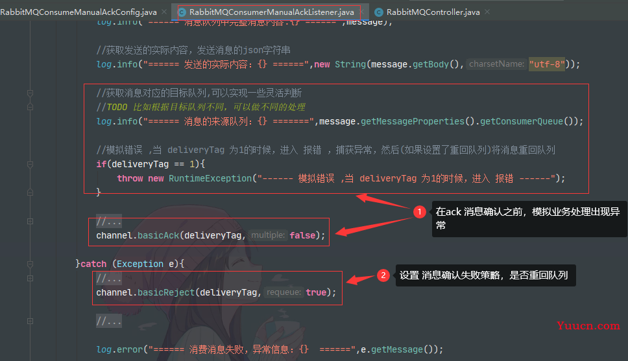Viewport: 628px width, 361px height.
Task: Click folded '//...' placeholder above log.error line
Action: [109, 321]
